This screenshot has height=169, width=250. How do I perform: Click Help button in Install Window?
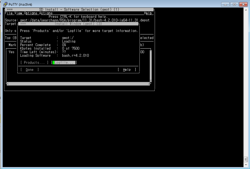click(127, 70)
